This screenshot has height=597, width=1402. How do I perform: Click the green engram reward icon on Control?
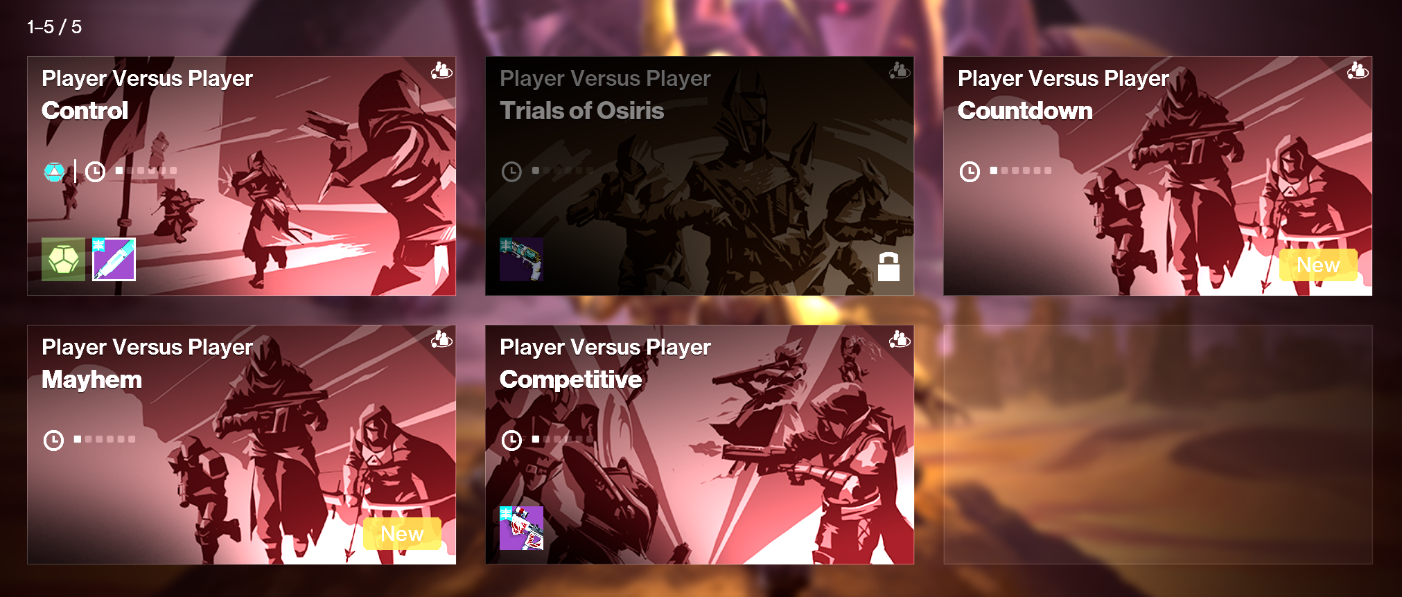tap(63, 259)
